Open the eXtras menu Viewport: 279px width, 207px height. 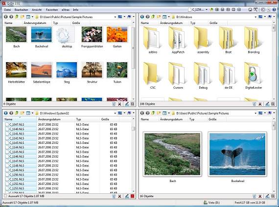pyautogui.click(x=66, y=10)
